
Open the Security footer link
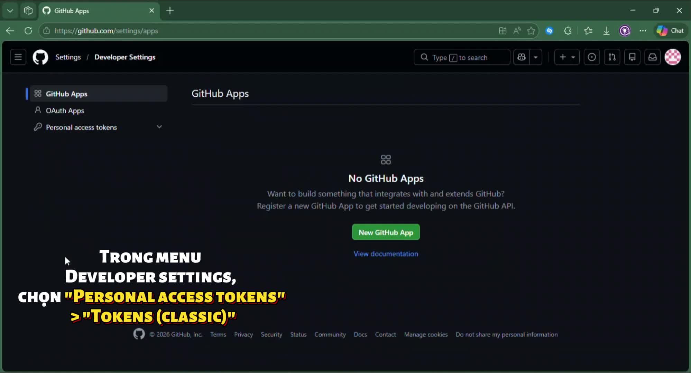pos(271,334)
